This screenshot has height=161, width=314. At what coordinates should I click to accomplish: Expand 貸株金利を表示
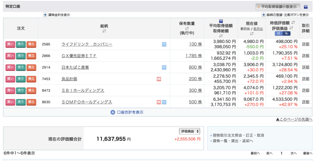(x=57, y=15)
